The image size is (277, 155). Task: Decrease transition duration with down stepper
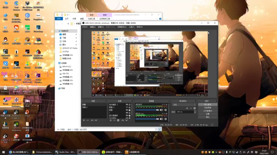tap(195, 113)
